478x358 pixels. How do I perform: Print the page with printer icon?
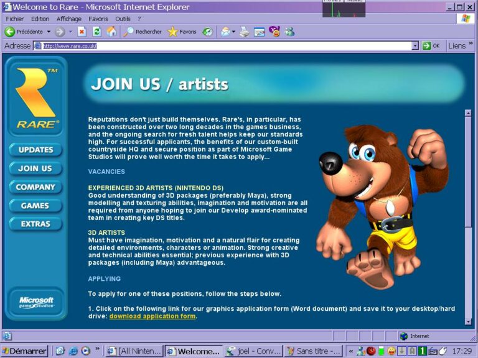click(x=244, y=32)
